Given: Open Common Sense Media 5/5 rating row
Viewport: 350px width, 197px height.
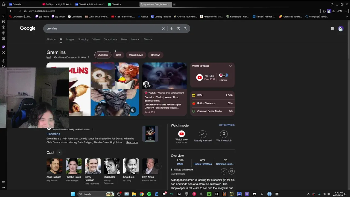Looking at the screenshot, I should click(x=212, y=111).
